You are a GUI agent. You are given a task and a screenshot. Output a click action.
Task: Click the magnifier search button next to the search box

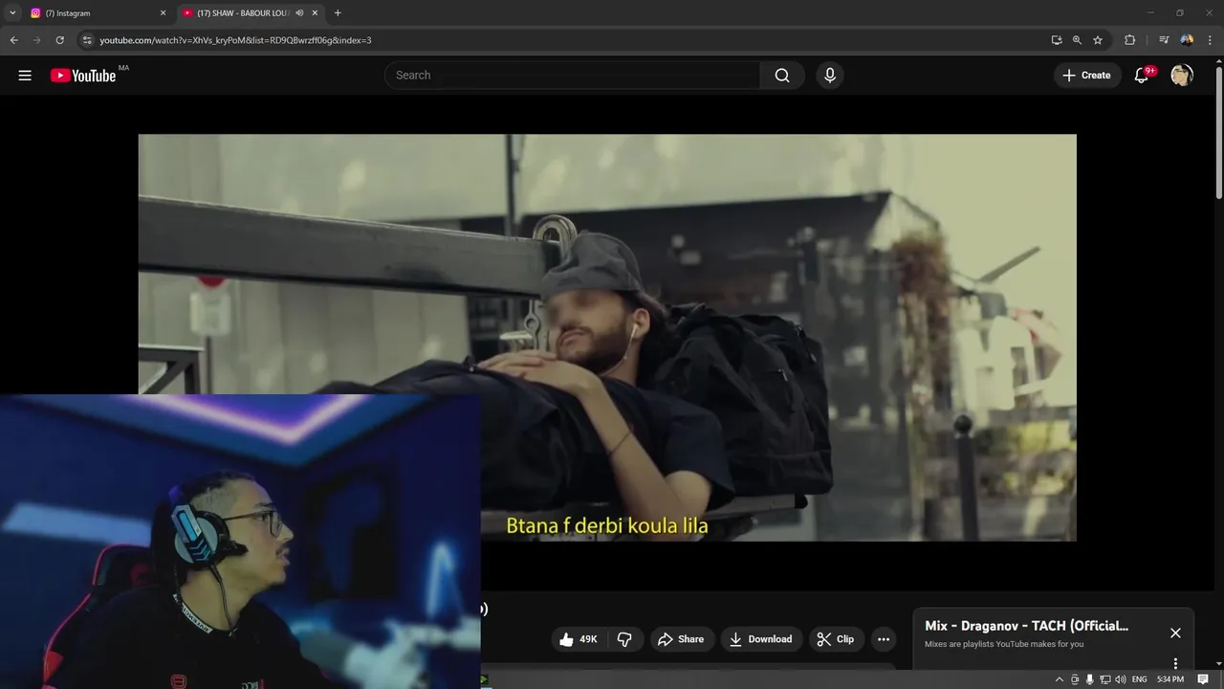[x=782, y=76]
